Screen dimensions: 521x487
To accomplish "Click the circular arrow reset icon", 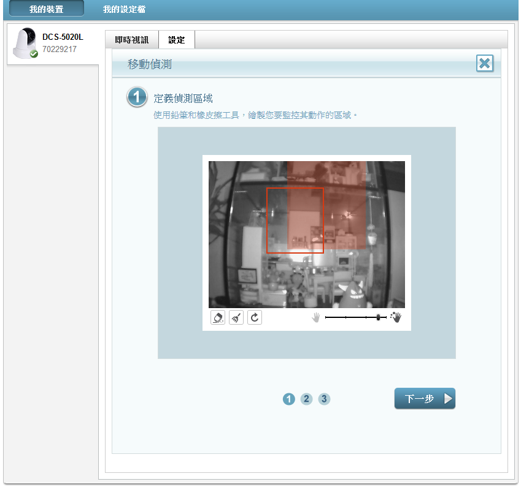I will tap(255, 318).
